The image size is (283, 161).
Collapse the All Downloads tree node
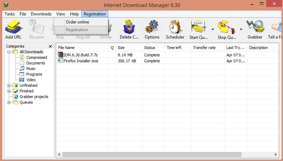pyautogui.click(x=9, y=52)
